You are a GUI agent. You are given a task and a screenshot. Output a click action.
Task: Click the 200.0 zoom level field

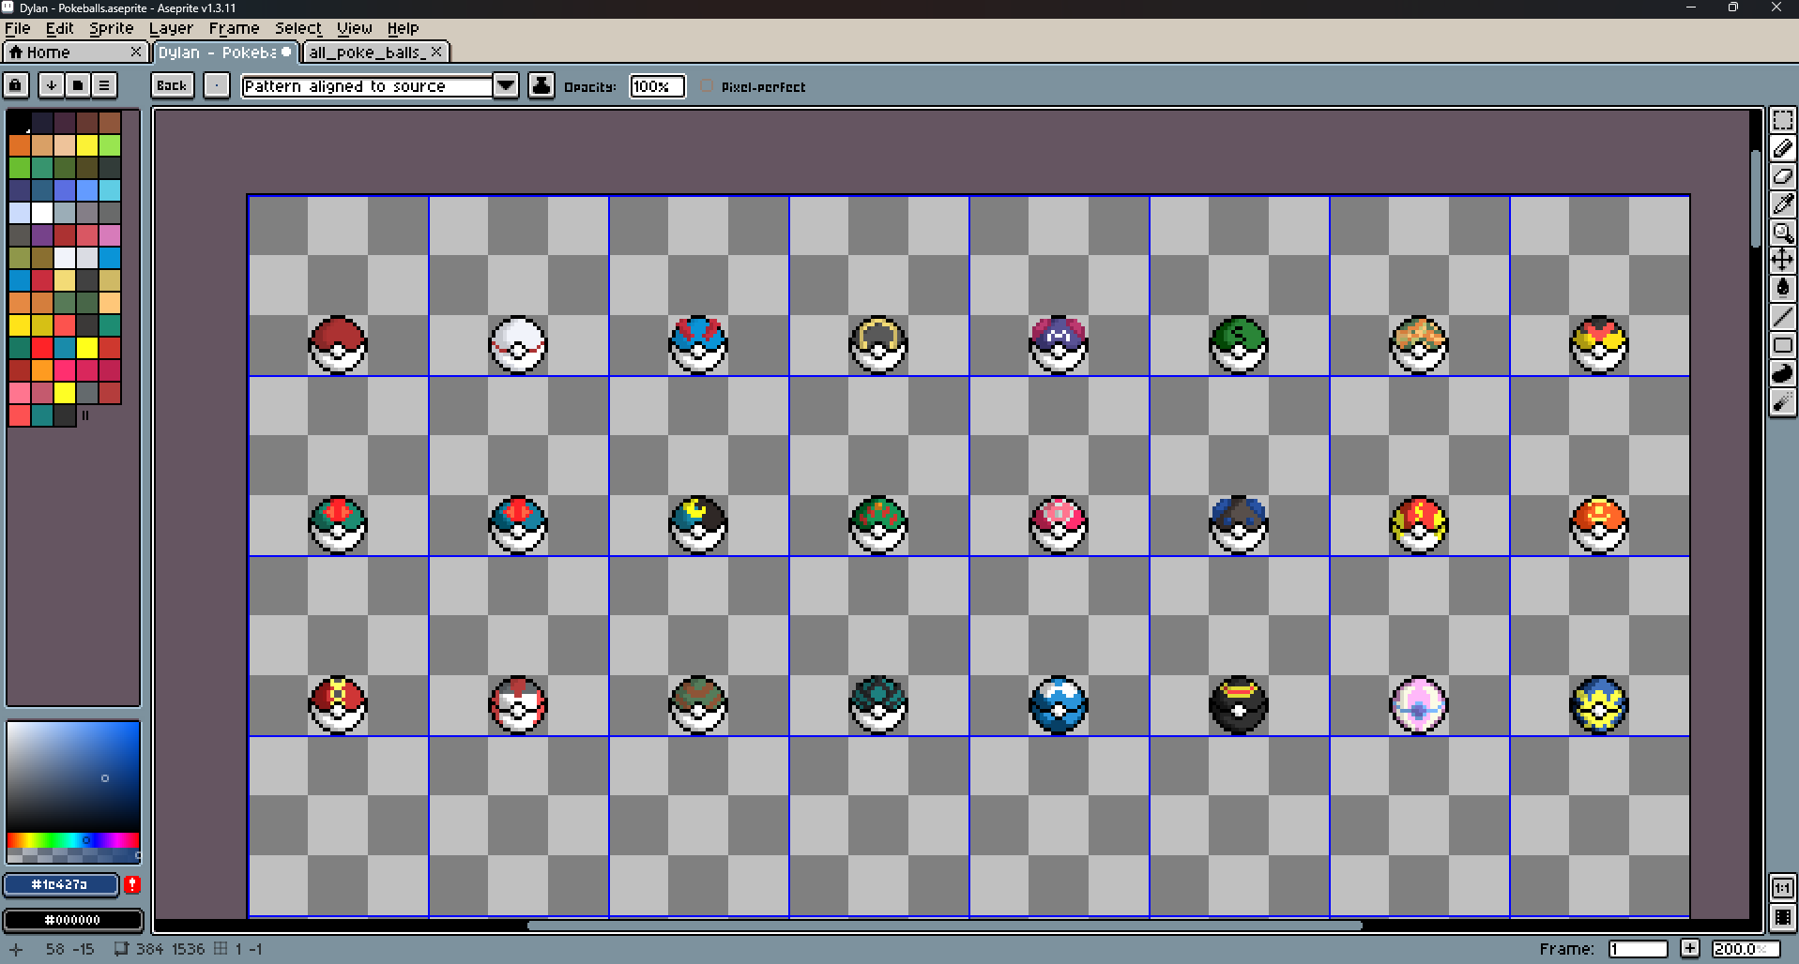[1746, 948]
